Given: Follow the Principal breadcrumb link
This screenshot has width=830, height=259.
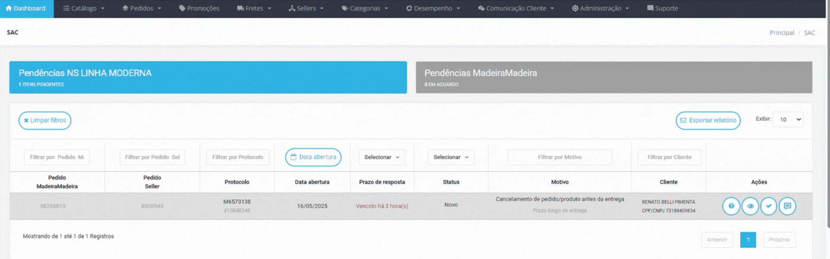Looking at the screenshot, I should (782, 33).
